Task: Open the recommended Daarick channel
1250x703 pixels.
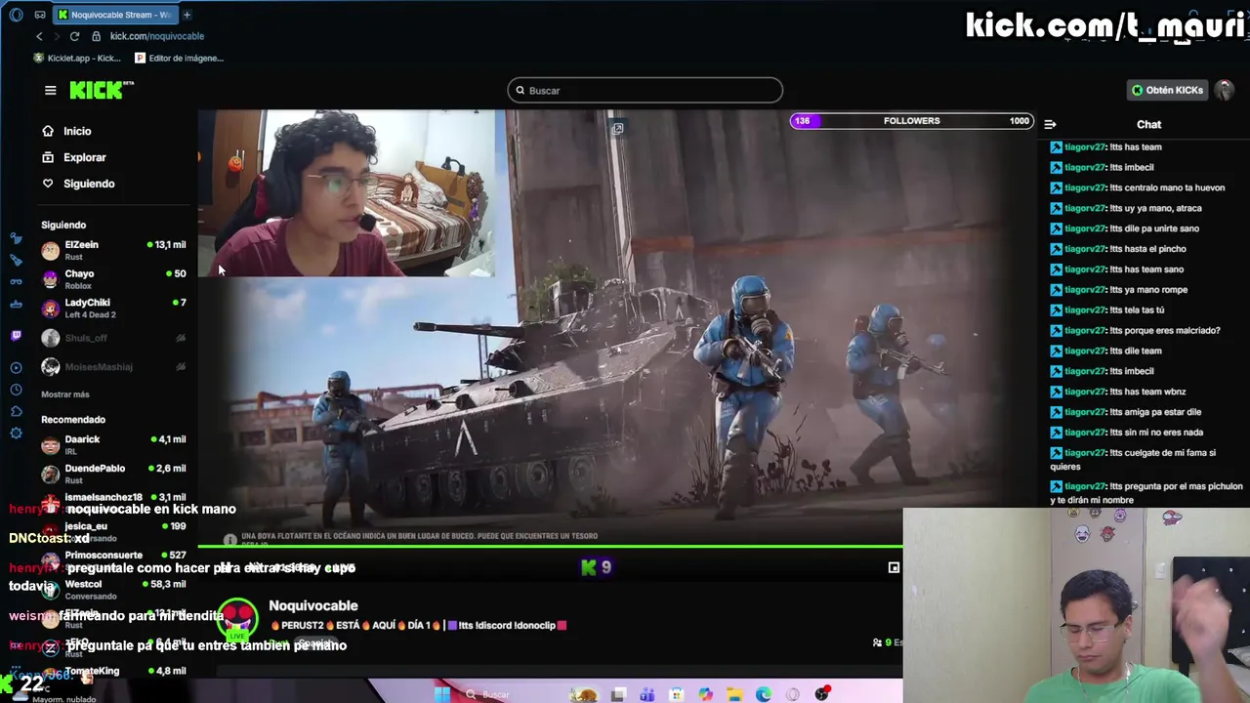Action: pyautogui.click(x=113, y=445)
